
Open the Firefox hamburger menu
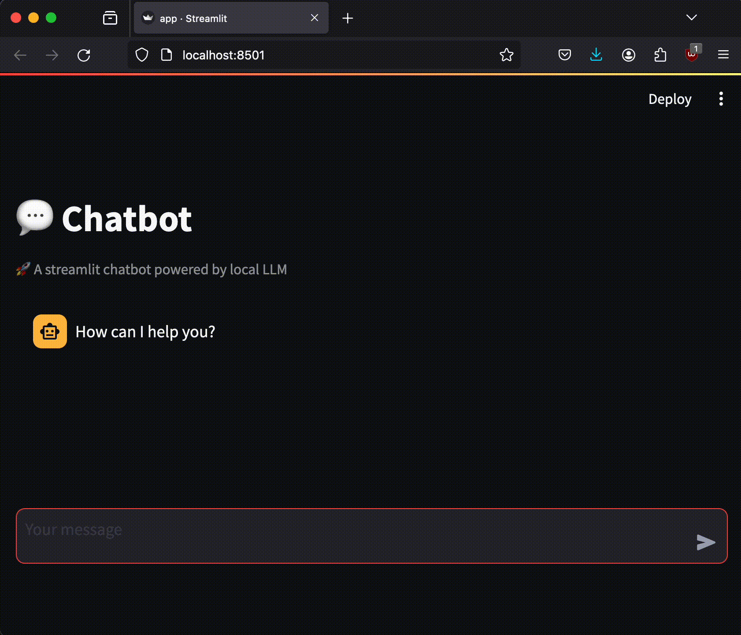point(724,55)
